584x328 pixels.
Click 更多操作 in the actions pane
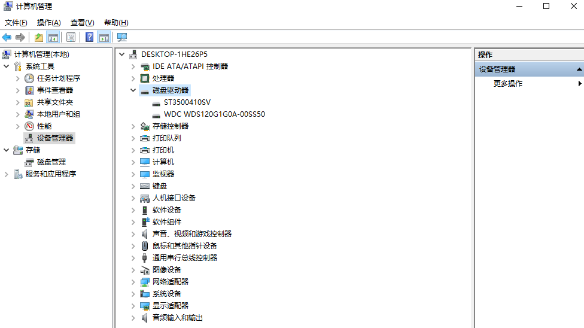[x=508, y=84]
